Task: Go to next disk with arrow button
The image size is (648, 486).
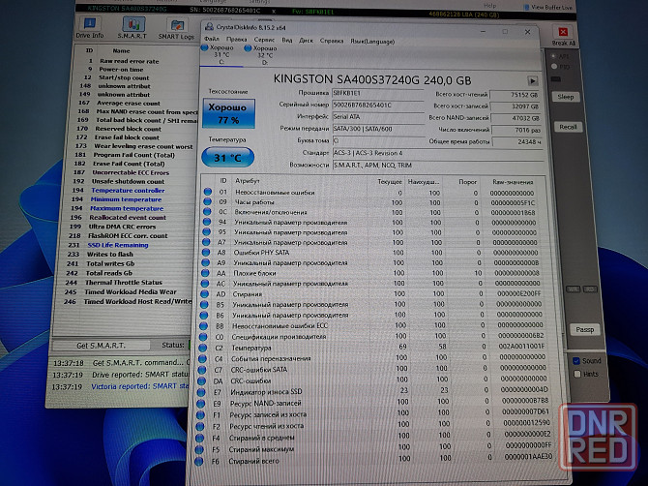Action: coord(533,80)
